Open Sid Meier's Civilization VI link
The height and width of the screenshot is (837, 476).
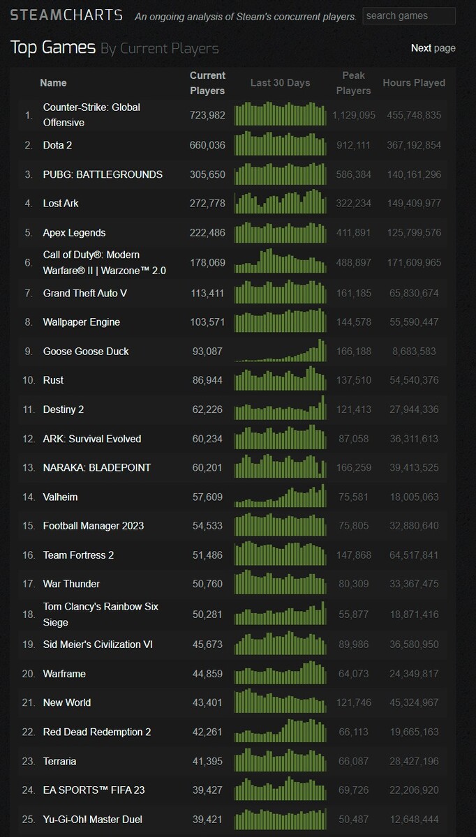(x=98, y=644)
